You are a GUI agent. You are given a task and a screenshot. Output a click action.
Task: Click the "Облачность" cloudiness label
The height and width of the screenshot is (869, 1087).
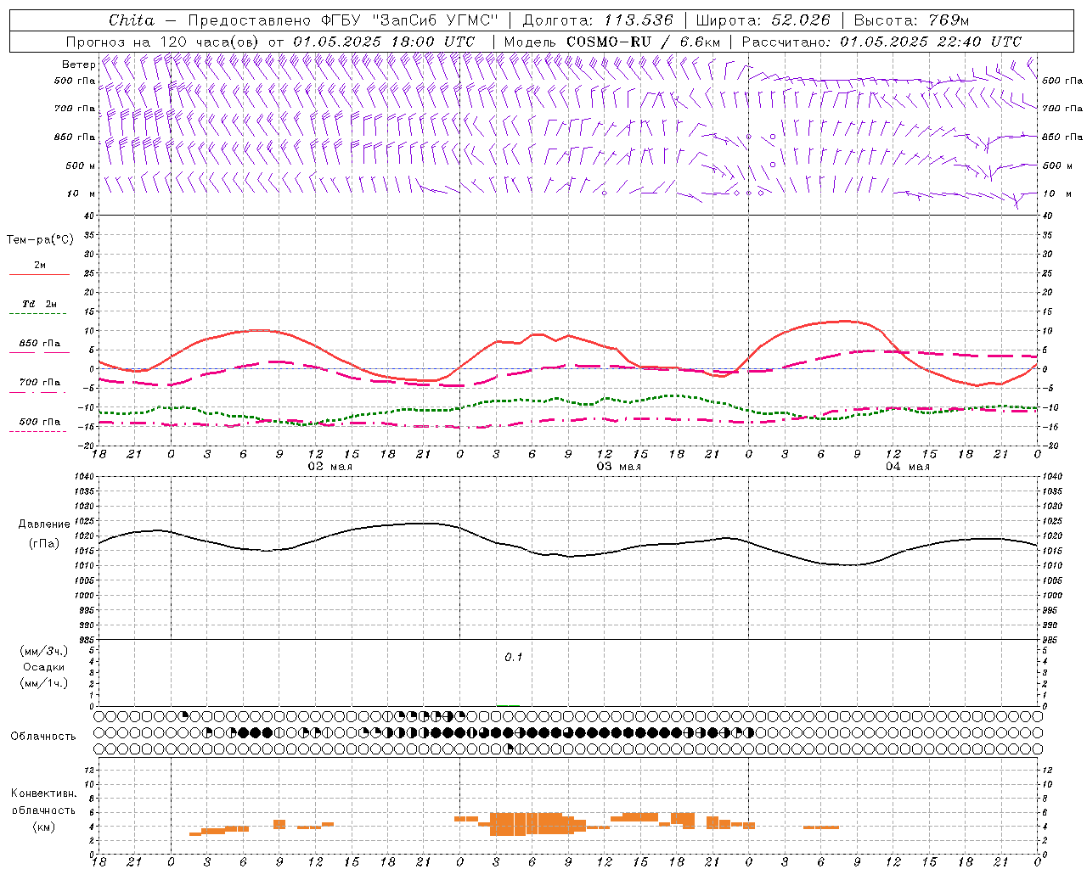43,737
